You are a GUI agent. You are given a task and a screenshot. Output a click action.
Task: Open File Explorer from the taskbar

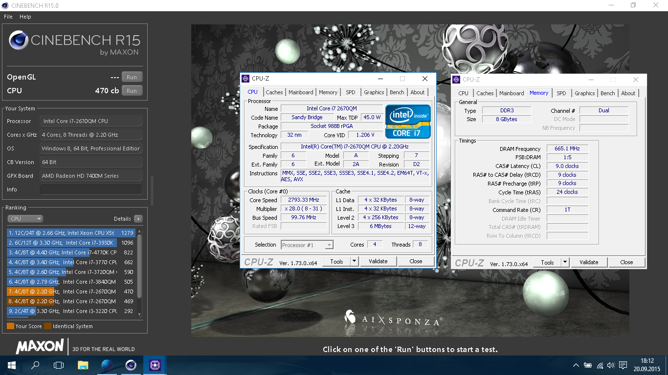pyautogui.click(x=83, y=365)
